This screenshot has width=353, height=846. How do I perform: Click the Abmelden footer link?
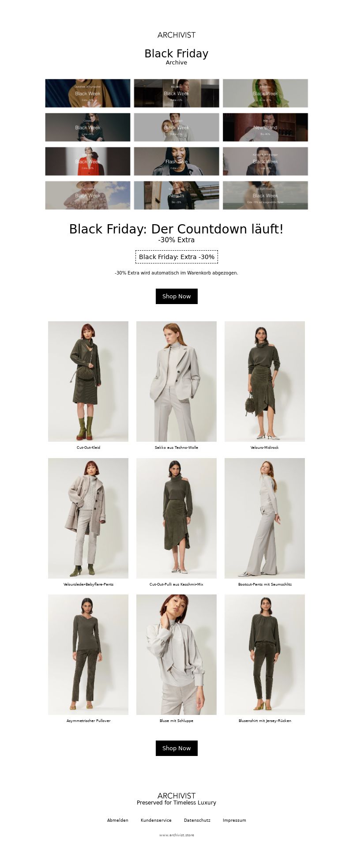118,820
